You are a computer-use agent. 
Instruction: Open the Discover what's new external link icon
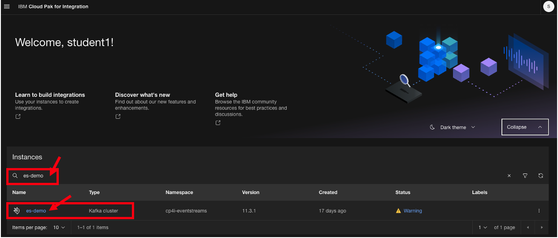[118, 117]
